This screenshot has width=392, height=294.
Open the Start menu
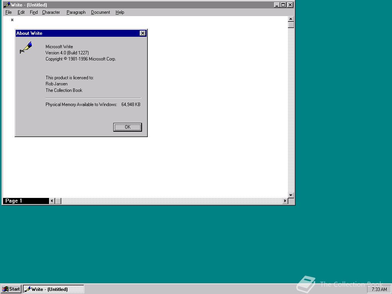tap(11, 289)
